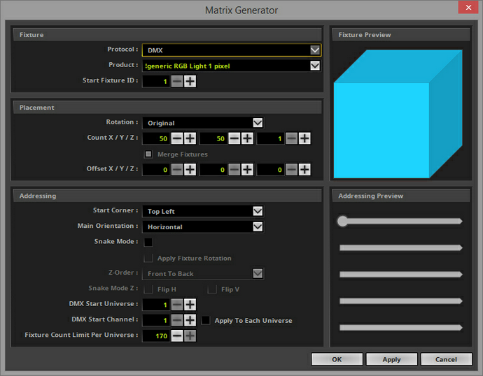Increase Offset Z with plus button
The image size is (483, 376).
coord(304,169)
